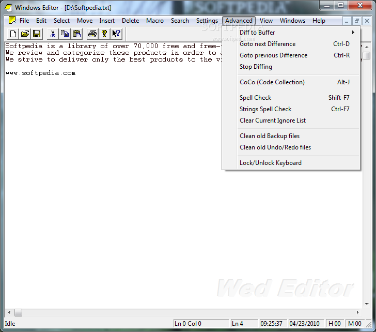Screen dimensions: 376x332
Task: Click the horizontal scrollbar left arrow
Action: pos(9,312)
